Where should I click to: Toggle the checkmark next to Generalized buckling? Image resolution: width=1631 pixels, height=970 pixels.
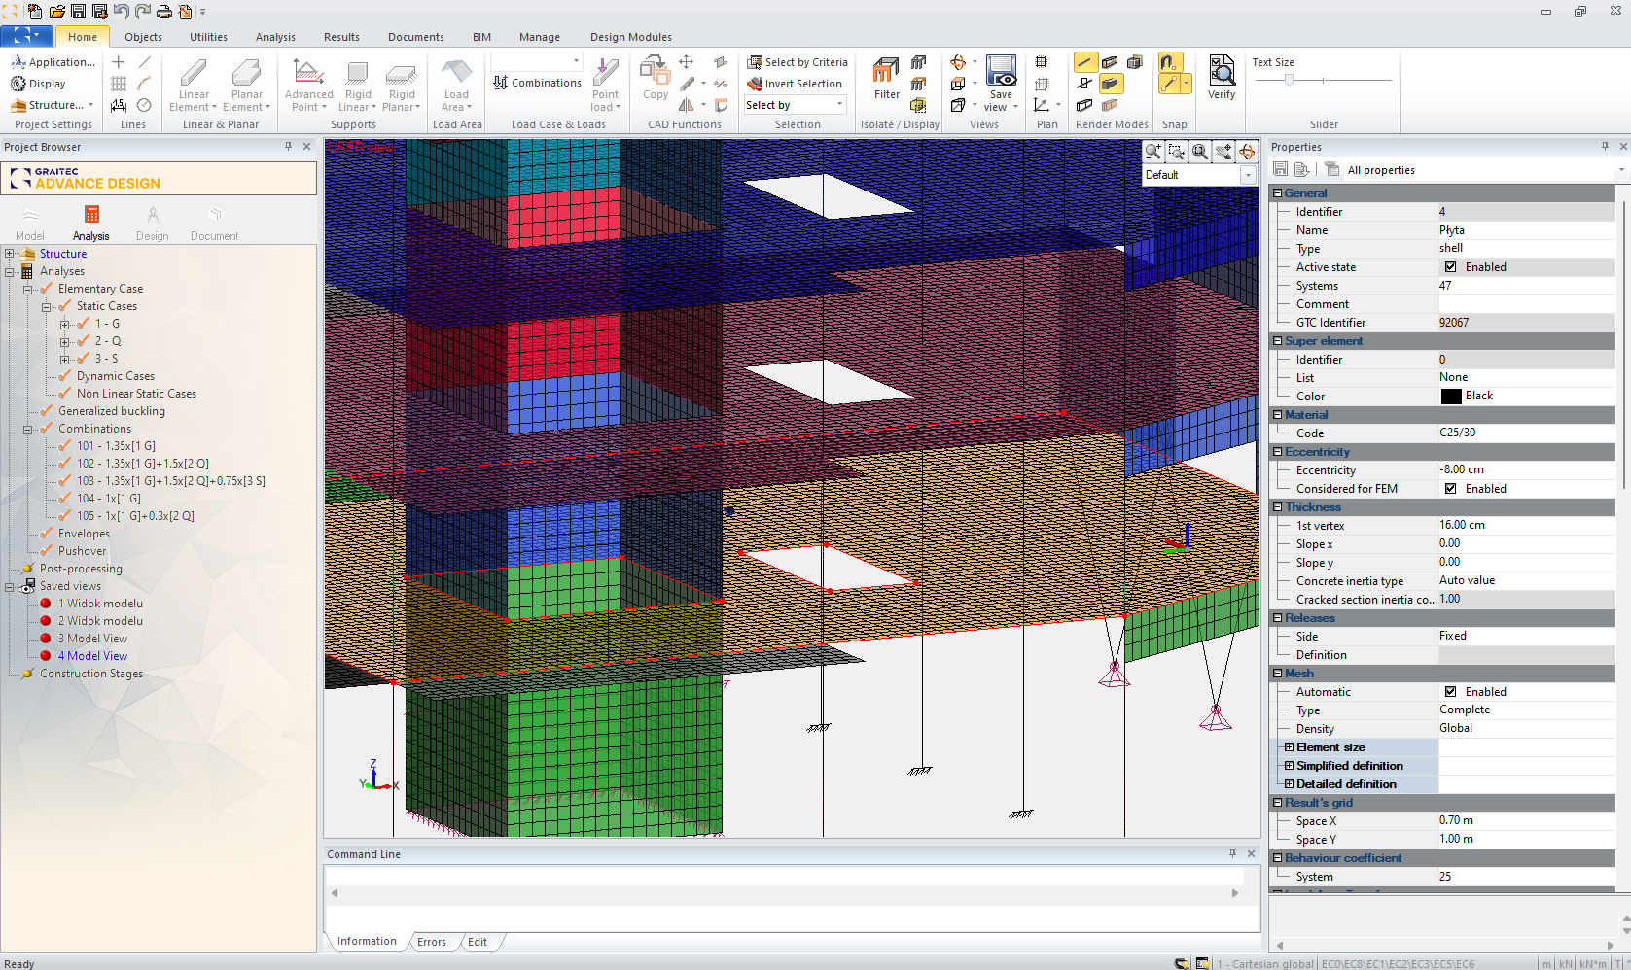pos(46,411)
